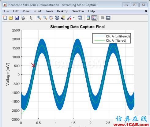Open the Tools menu
The image size is (150, 127).
point(49,11)
